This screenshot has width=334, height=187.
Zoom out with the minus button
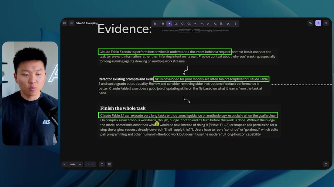[x=65, y=164]
